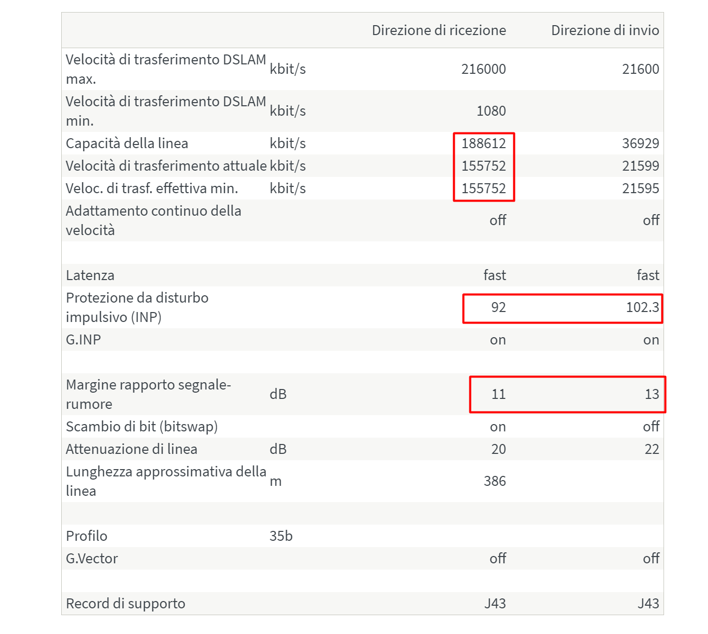This screenshot has width=708, height=634.
Task: Select the DSLAM max receive value 216000
Action: (x=484, y=69)
